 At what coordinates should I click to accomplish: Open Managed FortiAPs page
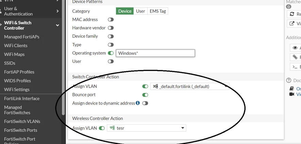click(22, 37)
